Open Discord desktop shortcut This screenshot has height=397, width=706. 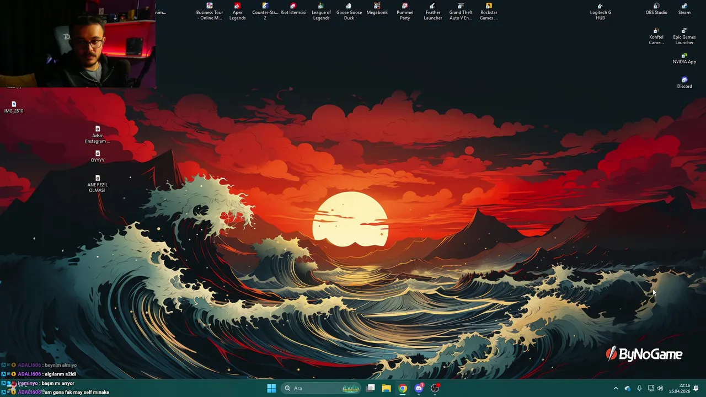click(x=684, y=83)
